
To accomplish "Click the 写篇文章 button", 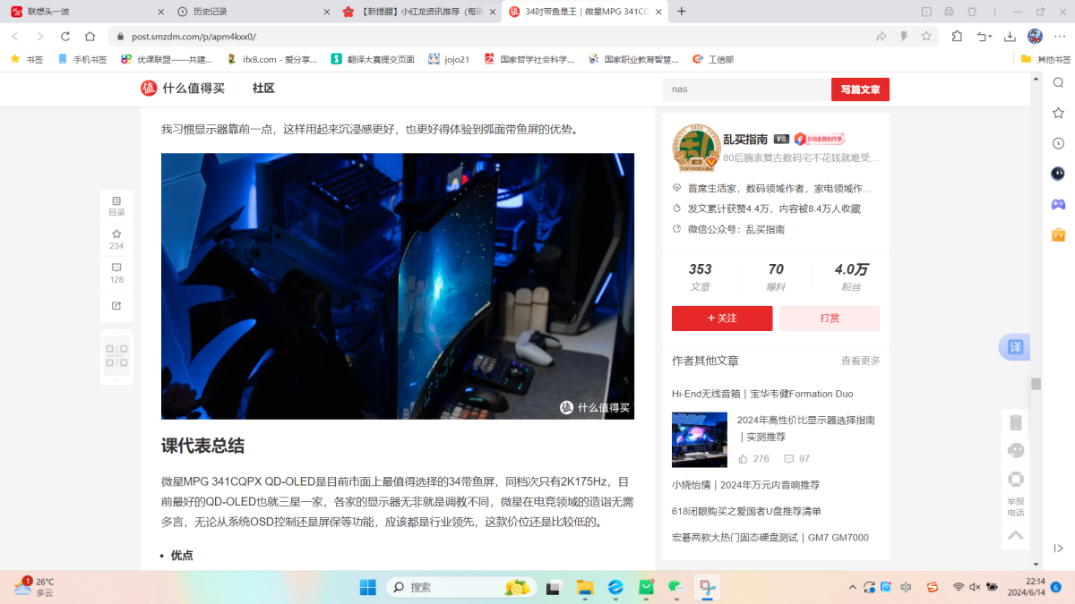I will [860, 89].
